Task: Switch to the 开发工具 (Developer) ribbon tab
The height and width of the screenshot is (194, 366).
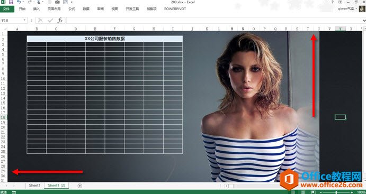Action: tap(132, 9)
